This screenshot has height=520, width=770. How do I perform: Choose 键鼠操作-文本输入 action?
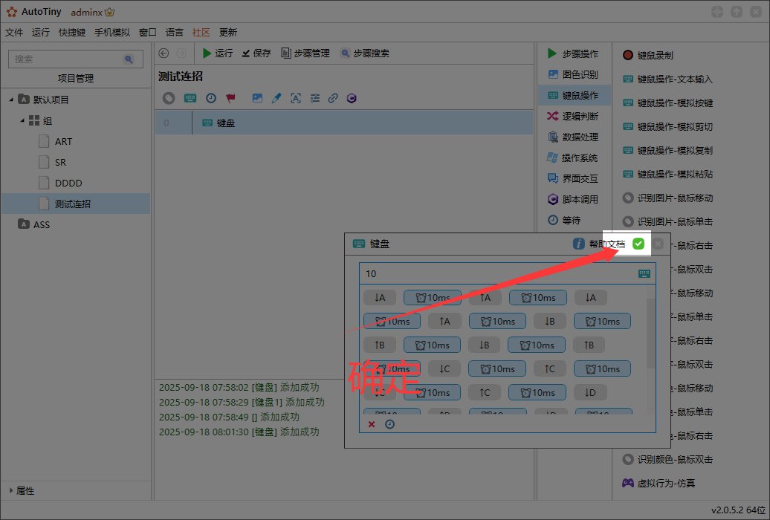(x=667, y=79)
